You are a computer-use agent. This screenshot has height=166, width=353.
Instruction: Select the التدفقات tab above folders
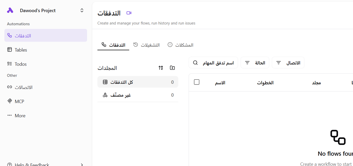(113, 45)
